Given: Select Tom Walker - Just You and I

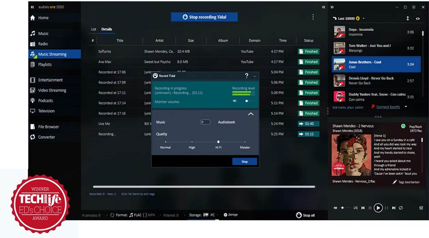Looking at the screenshot, I should tap(376, 48).
